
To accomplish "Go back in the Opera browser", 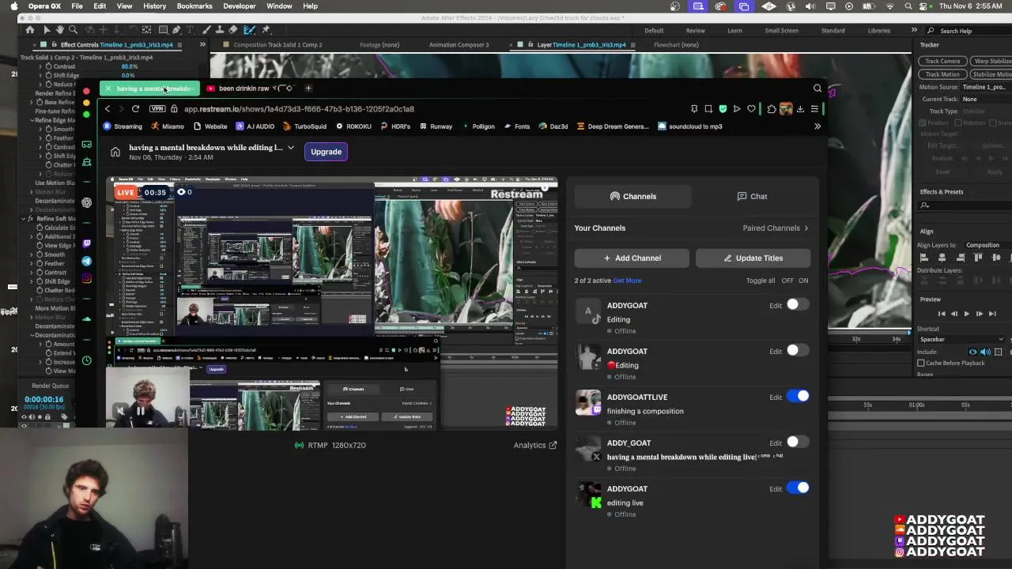I will [x=108, y=109].
